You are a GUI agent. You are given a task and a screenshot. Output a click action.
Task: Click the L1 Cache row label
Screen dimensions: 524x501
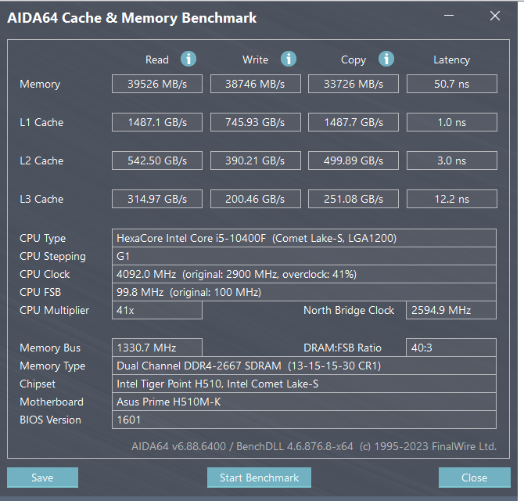pos(41,122)
